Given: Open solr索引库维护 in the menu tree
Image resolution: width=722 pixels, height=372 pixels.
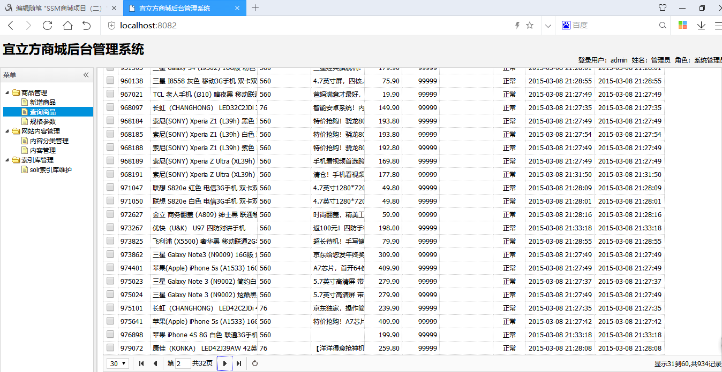Looking at the screenshot, I should click(x=51, y=169).
